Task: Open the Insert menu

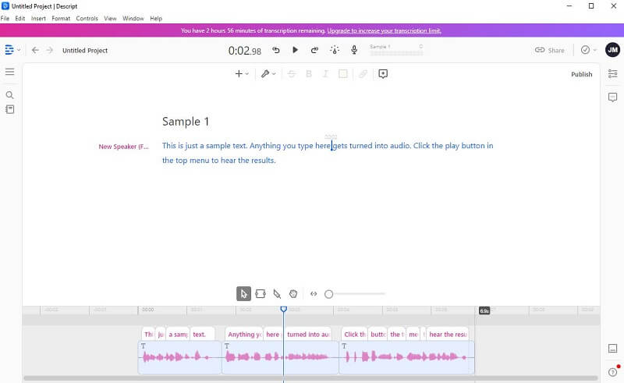Action: click(38, 18)
